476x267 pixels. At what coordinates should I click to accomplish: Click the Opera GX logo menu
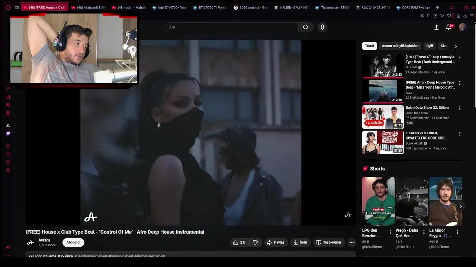click(8, 7)
